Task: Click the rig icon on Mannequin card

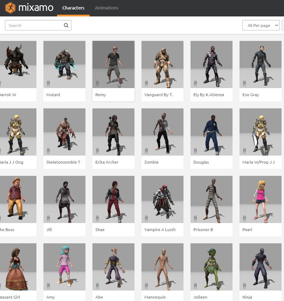Action: click(146, 286)
